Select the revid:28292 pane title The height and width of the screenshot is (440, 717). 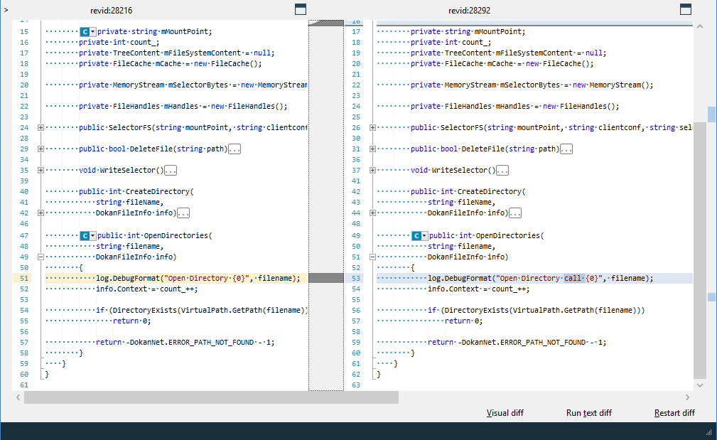tap(469, 10)
